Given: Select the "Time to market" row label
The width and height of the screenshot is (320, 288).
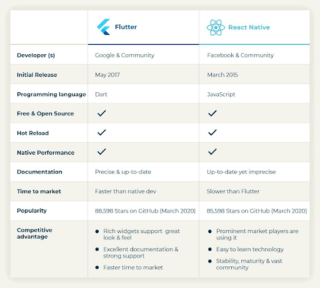Looking at the screenshot, I should [39, 191].
